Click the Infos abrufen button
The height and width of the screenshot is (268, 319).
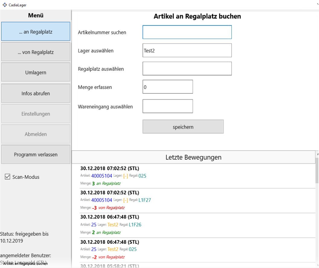36,93
